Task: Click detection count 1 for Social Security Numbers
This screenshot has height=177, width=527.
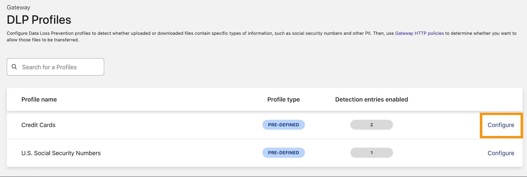Action: [372, 153]
